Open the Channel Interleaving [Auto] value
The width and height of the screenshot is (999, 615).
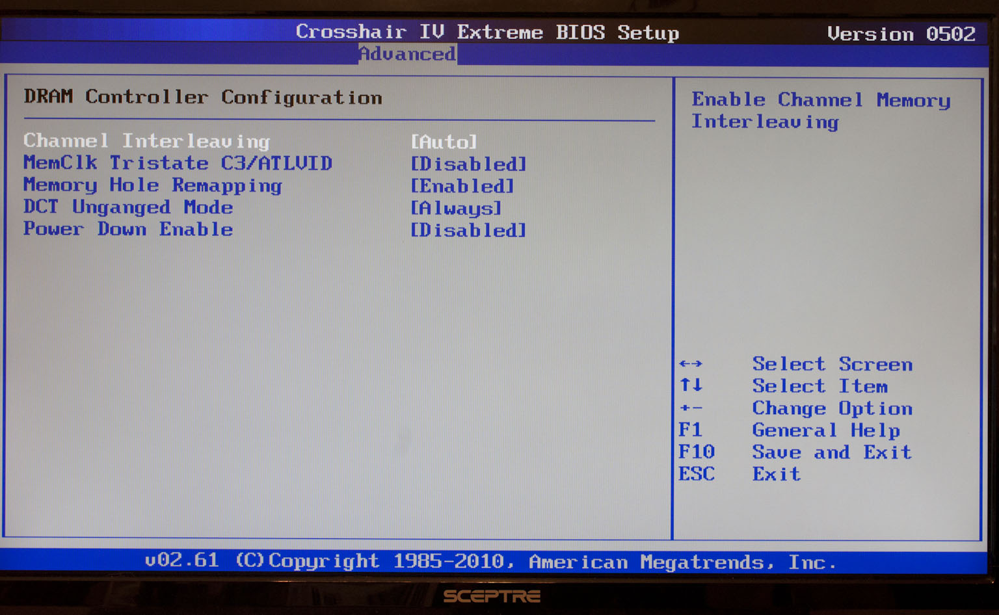(x=444, y=142)
